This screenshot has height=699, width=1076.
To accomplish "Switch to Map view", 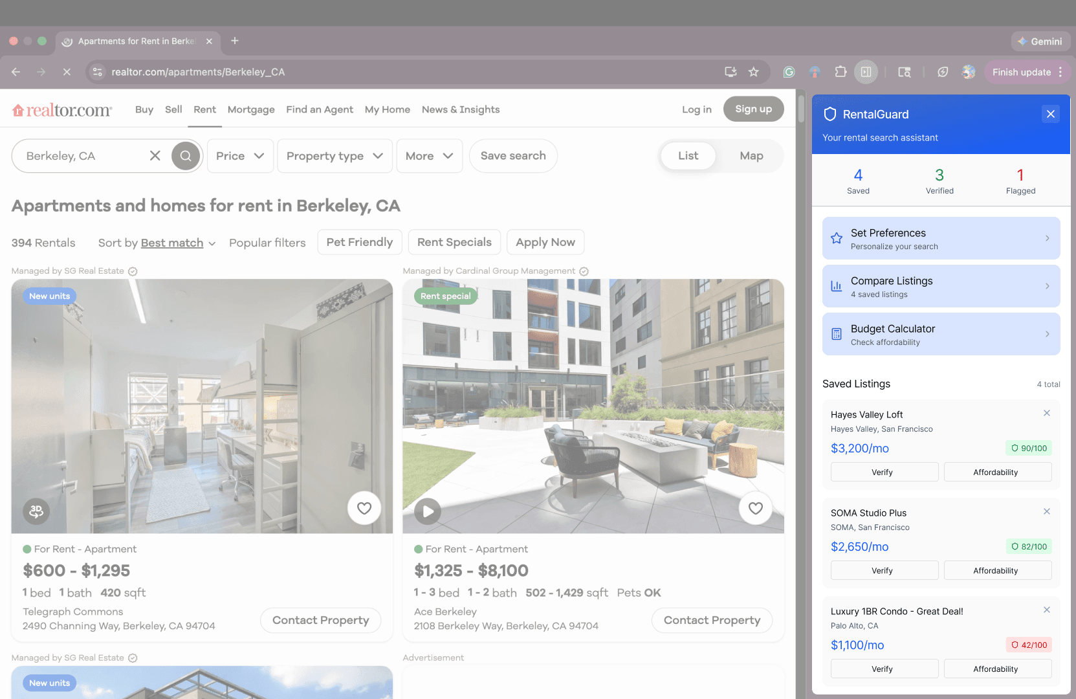I will click(x=751, y=156).
